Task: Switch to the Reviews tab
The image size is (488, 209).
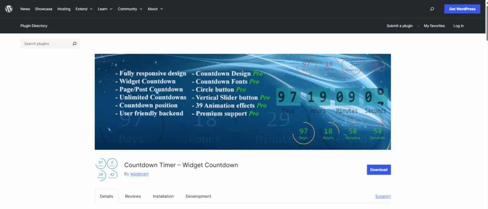Action: coord(133,197)
